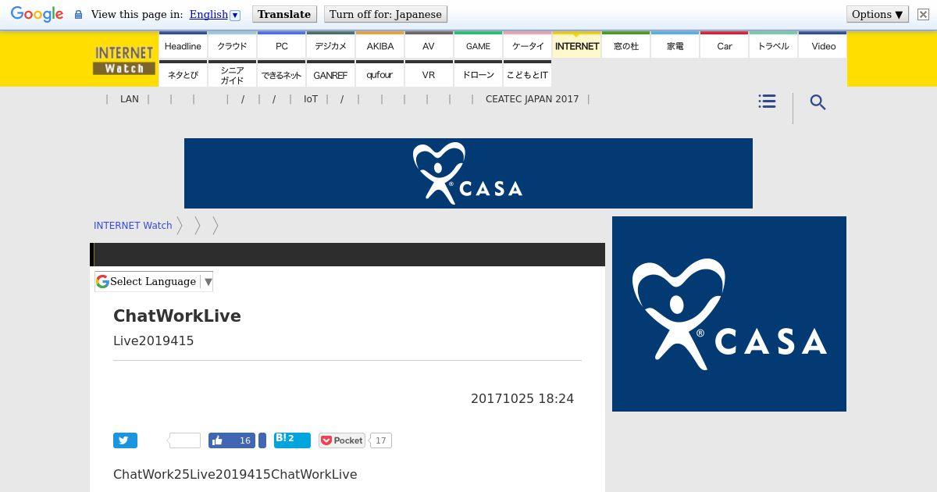Open the VR tab
This screenshot has height=492, width=937.
coord(429,75)
